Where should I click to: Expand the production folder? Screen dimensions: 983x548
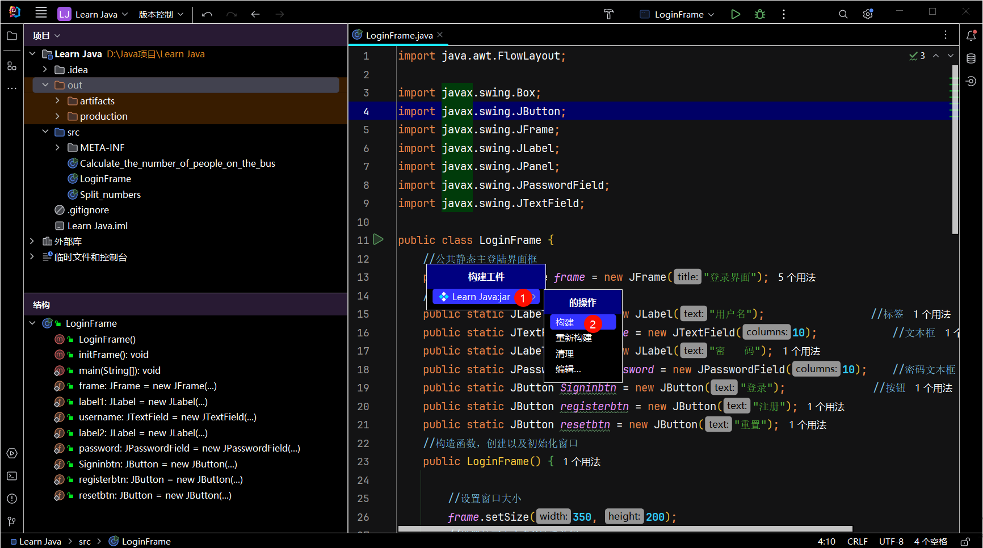57,116
